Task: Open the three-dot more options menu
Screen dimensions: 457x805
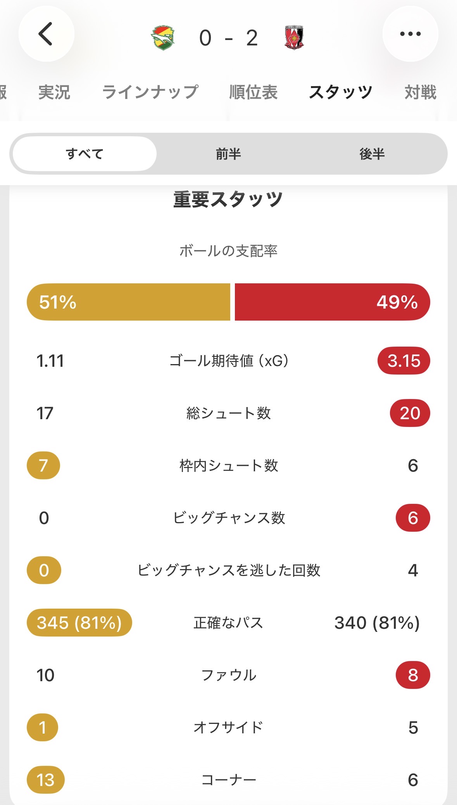Action: coord(410,34)
